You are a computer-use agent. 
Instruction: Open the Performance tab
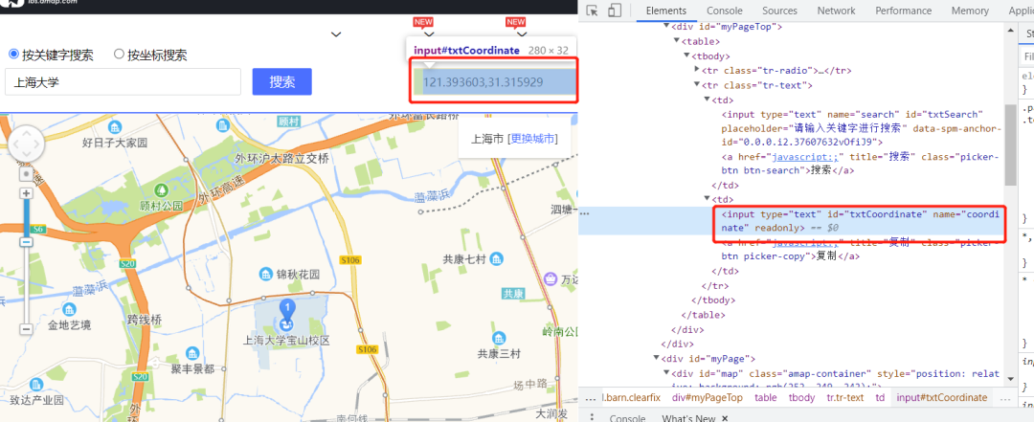pyautogui.click(x=904, y=11)
